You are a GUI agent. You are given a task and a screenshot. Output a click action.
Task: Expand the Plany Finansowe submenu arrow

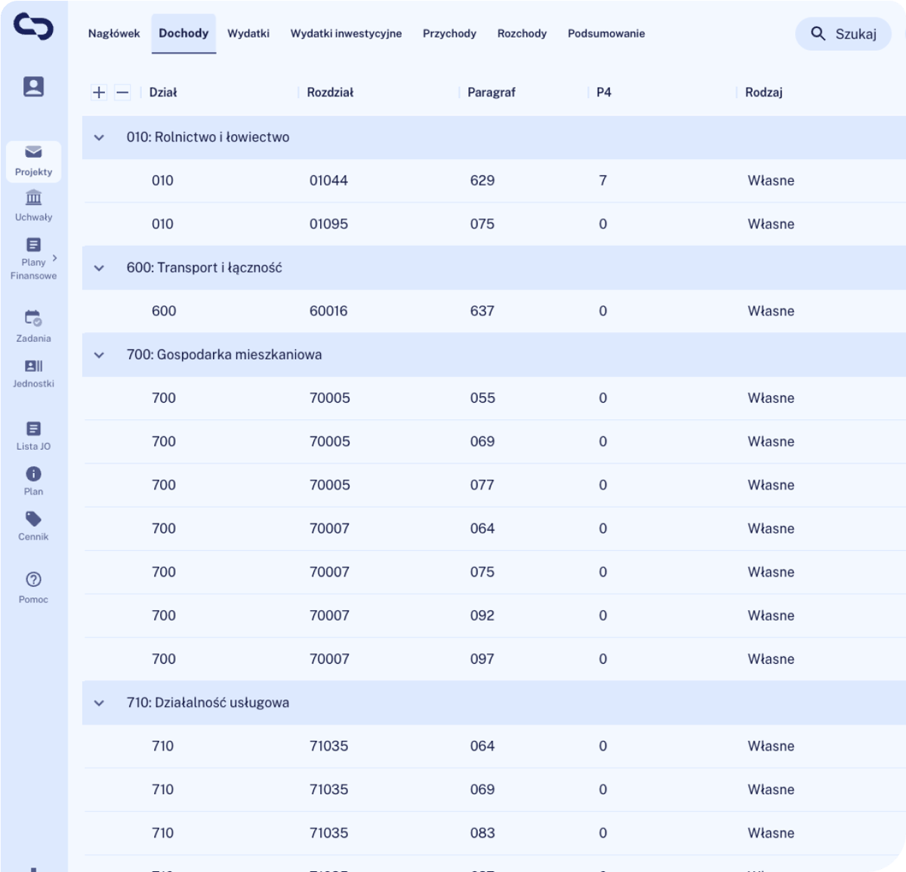(x=54, y=258)
